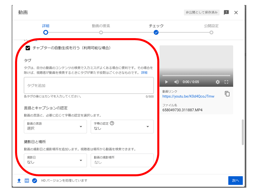The width and height of the screenshot is (253, 190).
Task: Open the 字幕の認定 dropdown
Action: [122, 126]
